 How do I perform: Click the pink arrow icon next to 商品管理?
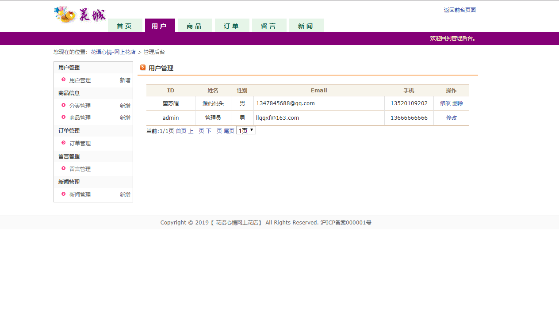[x=64, y=118]
